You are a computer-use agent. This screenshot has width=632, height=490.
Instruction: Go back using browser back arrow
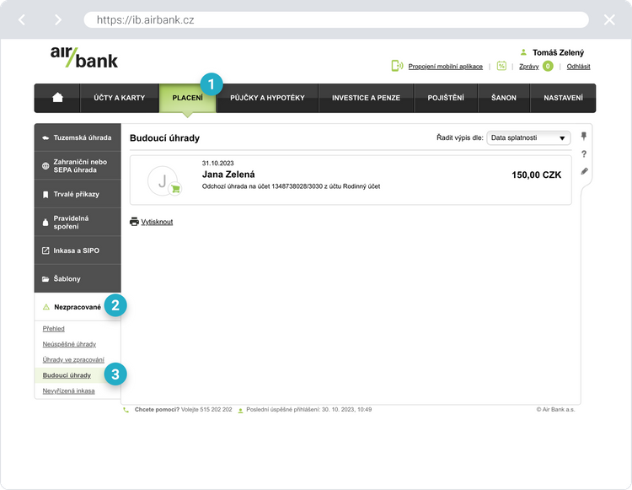pos(22,19)
